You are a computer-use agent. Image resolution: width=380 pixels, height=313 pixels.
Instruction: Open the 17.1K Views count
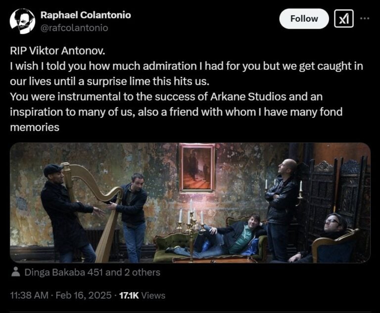point(141,296)
